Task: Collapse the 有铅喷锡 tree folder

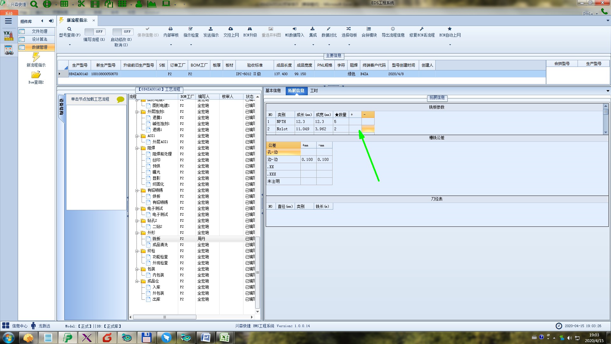Action: 137,190
